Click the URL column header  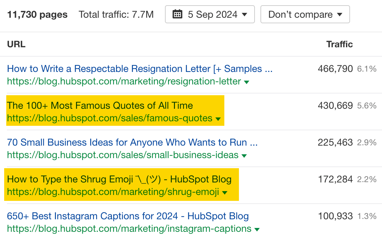click(16, 44)
